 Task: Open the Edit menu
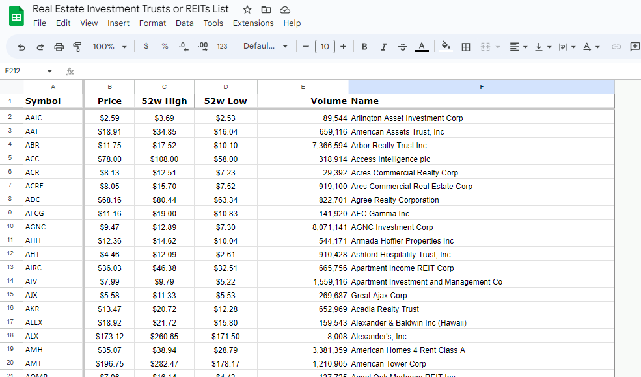(x=63, y=23)
